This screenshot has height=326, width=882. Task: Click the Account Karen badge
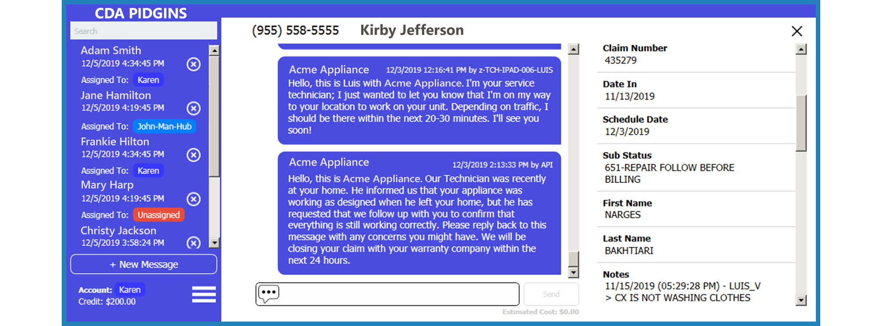(x=130, y=290)
